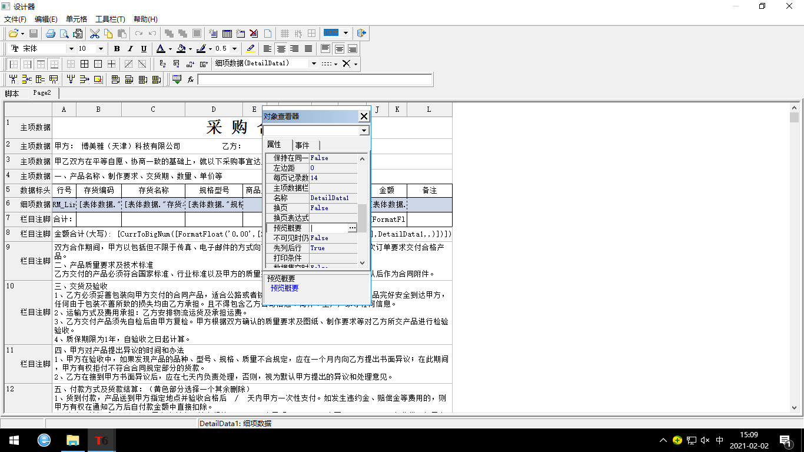Image resolution: width=804 pixels, height=452 pixels.
Task: Align cell content to bottom
Action: click(x=353, y=48)
